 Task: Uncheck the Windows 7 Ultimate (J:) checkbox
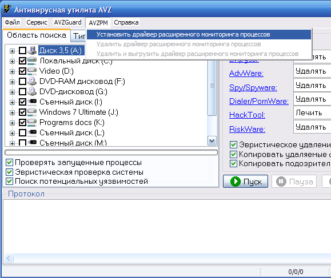[23, 112]
